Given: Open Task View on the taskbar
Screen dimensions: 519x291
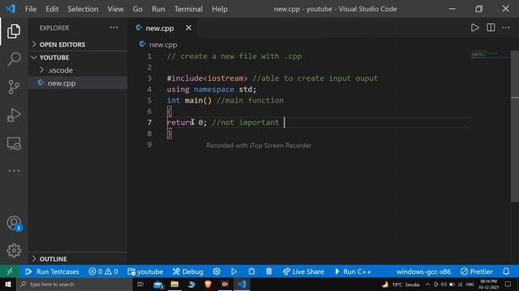Looking at the screenshot, I should [x=140, y=285].
